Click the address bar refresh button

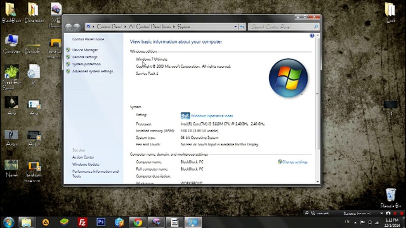coord(242,27)
